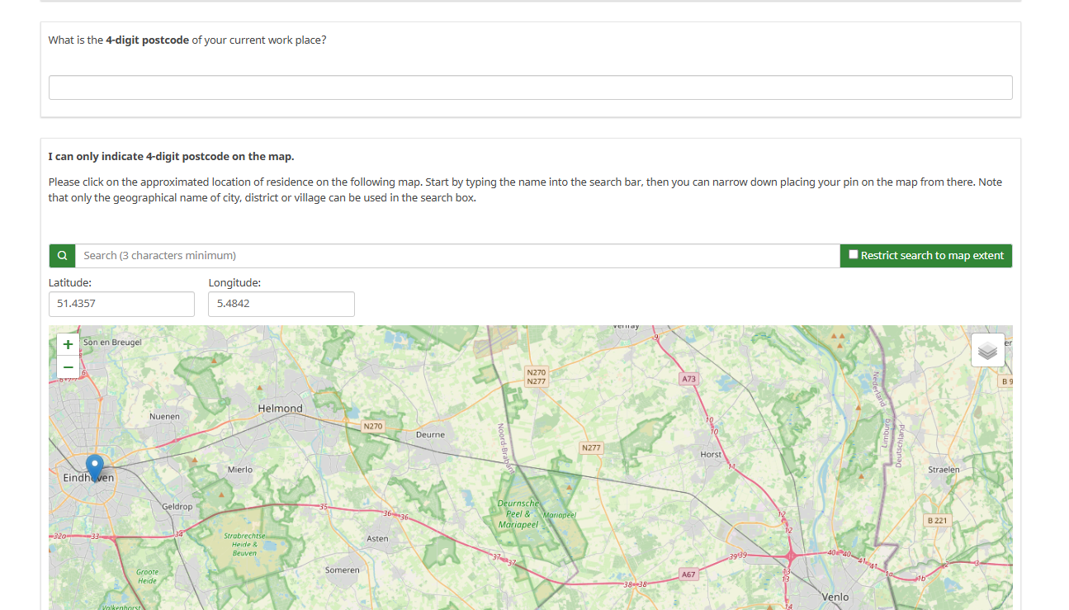Click the Deurne label on the map

click(x=430, y=434)
